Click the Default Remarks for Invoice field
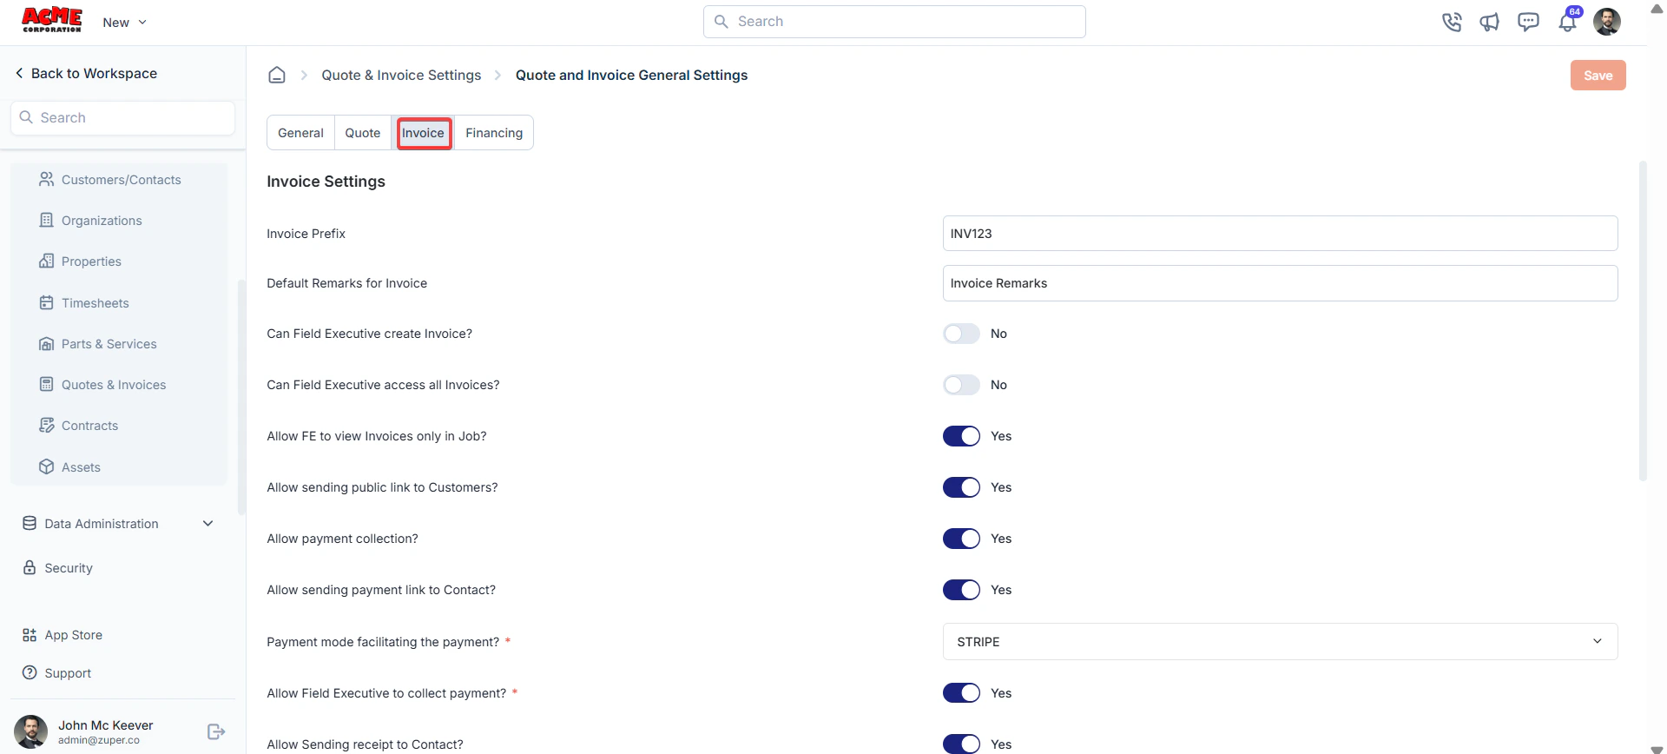1667x754 pixels. 1280,283
